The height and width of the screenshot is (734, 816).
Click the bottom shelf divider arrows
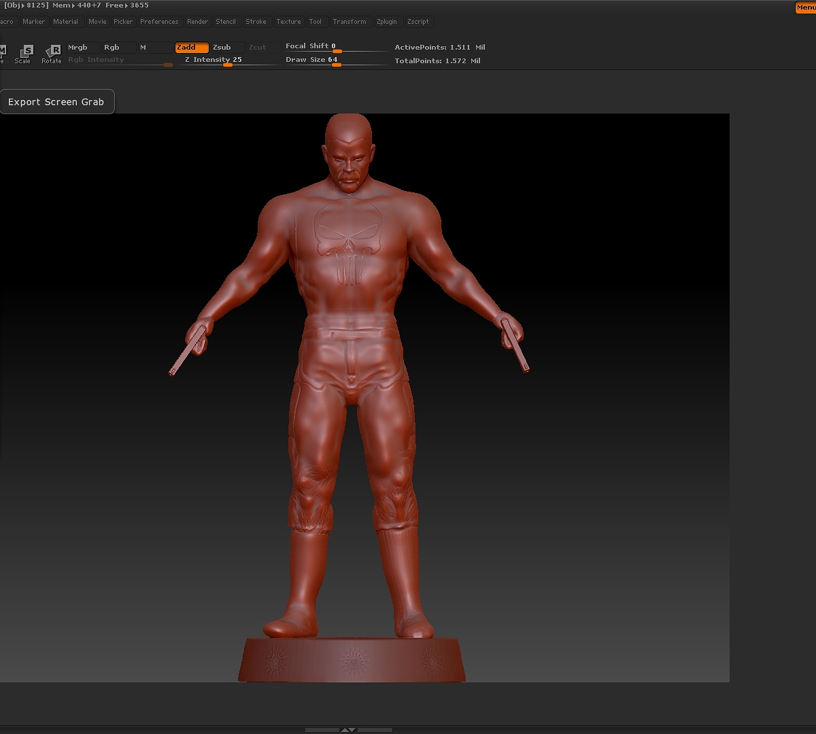[x=348, y=730]
